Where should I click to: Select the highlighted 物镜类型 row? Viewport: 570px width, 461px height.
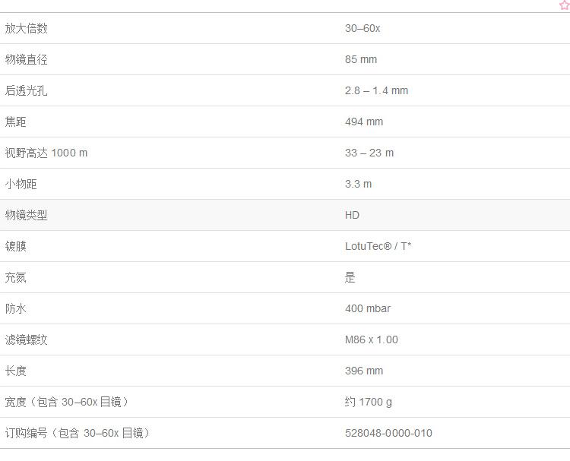(285, 215)
